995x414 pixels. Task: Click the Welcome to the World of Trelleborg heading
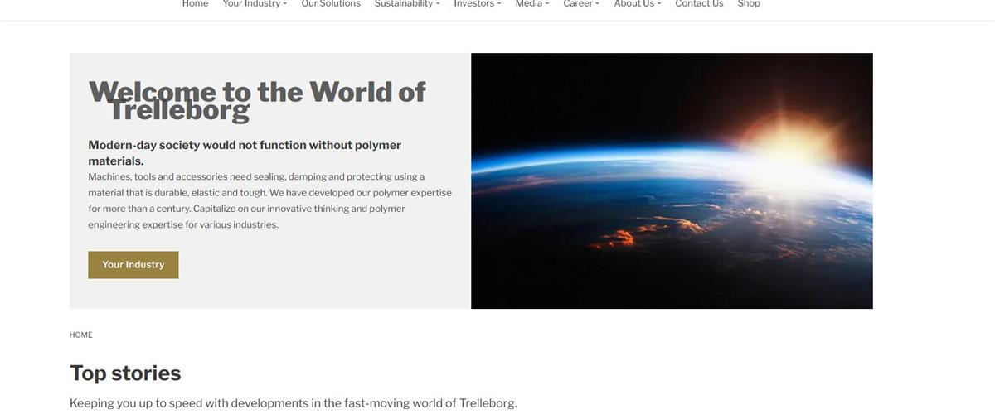coord(257,101)
